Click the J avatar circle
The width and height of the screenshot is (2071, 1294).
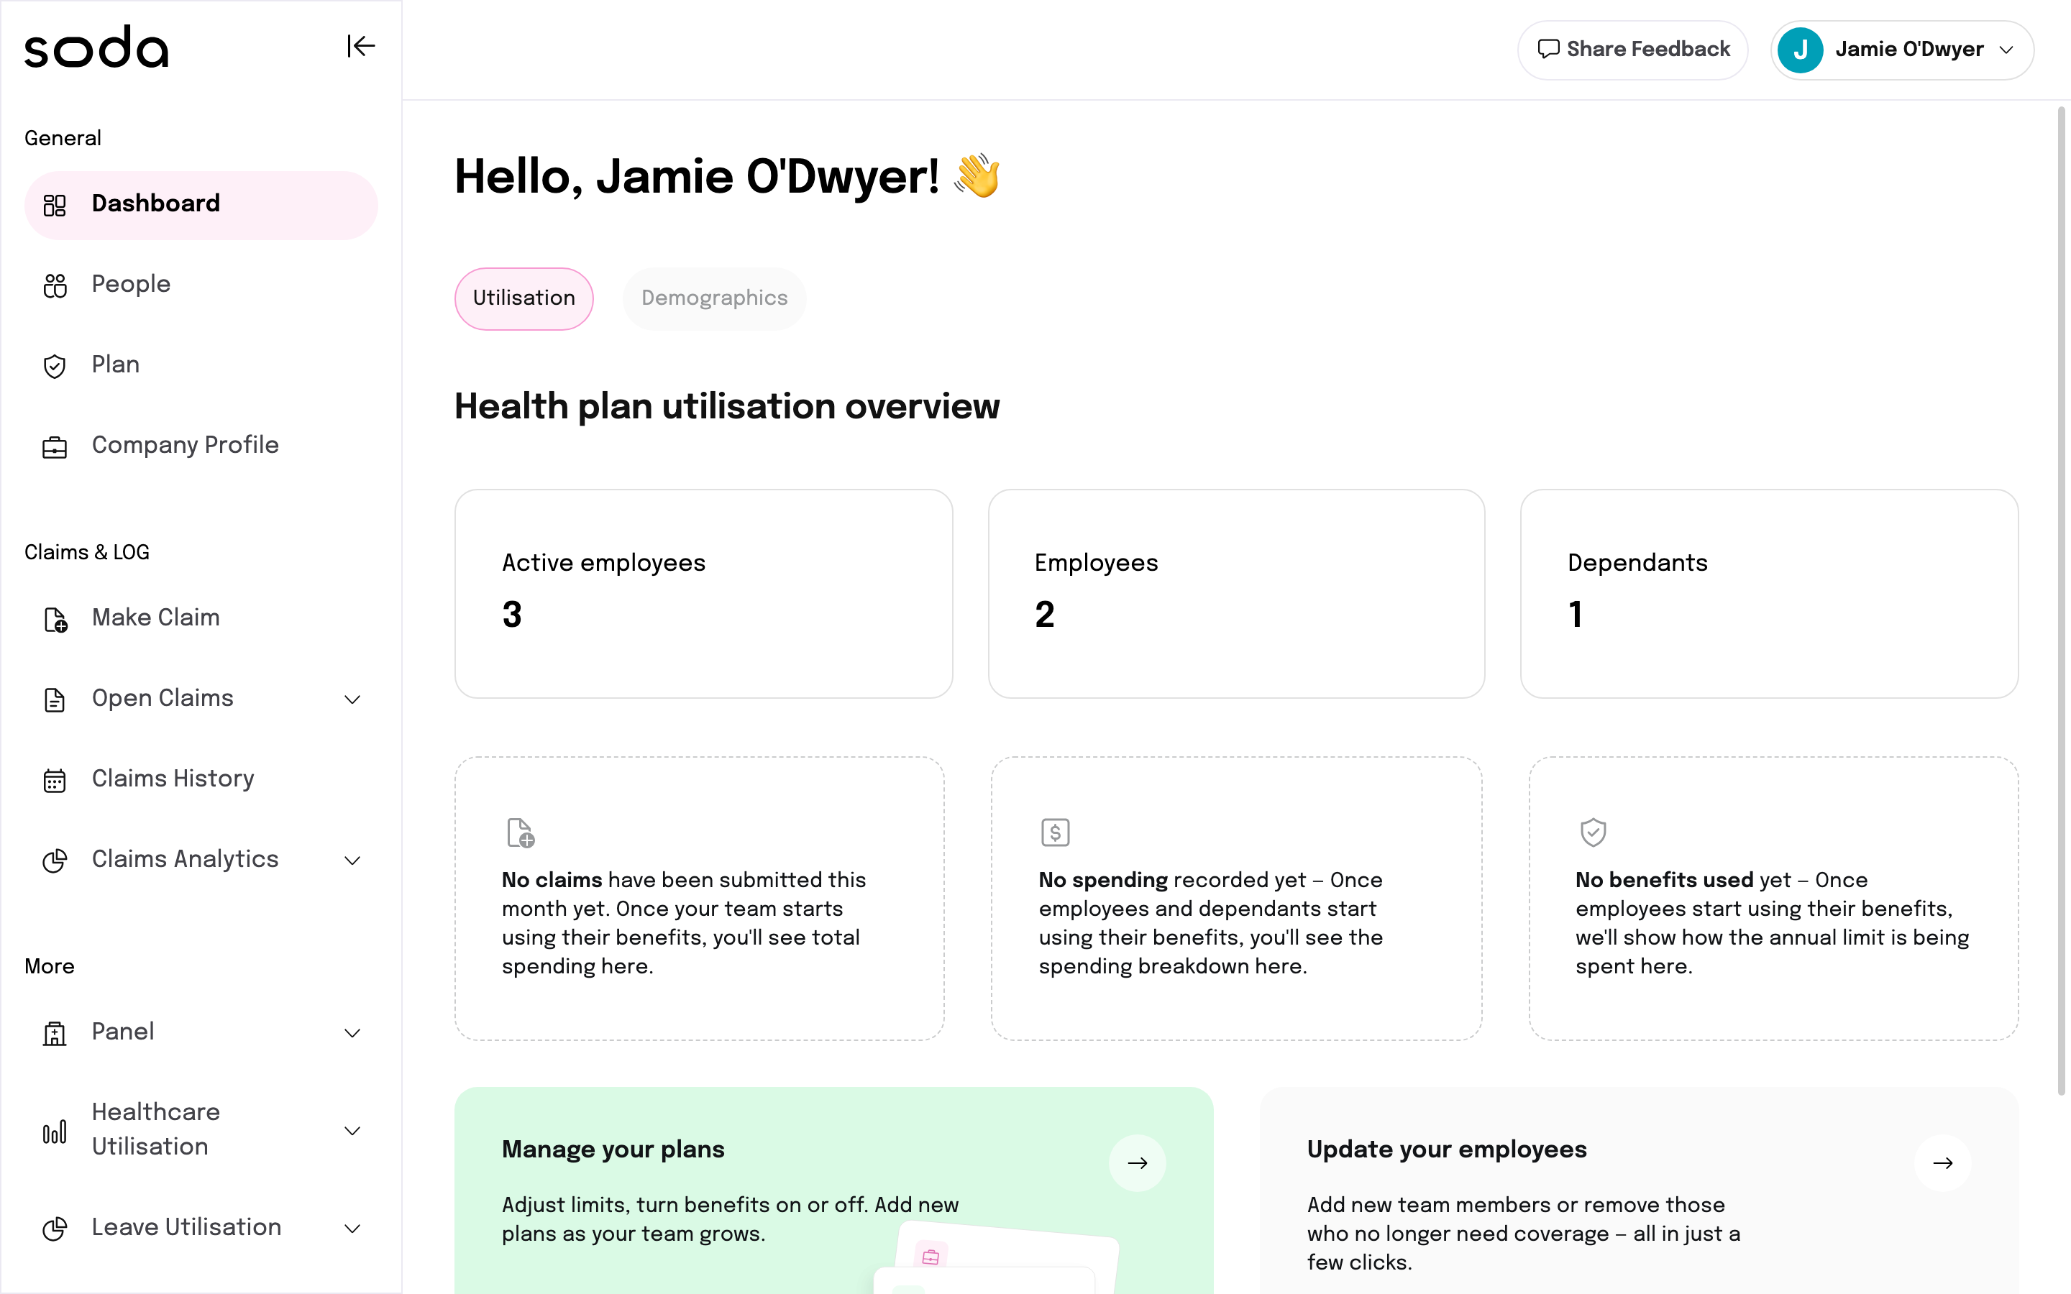[1800, 50]
